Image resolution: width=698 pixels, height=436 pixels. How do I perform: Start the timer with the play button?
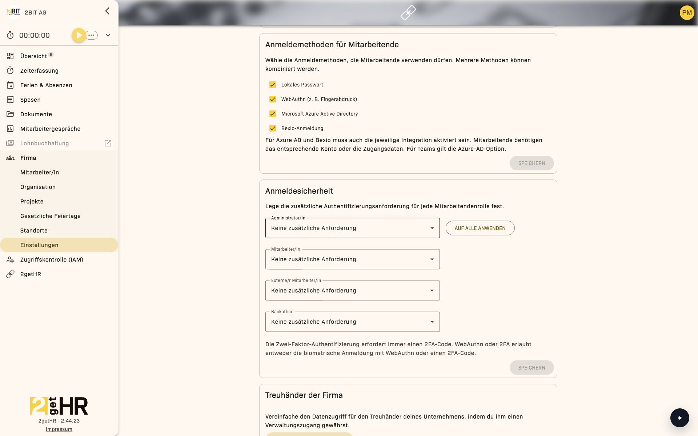point(79,35)
